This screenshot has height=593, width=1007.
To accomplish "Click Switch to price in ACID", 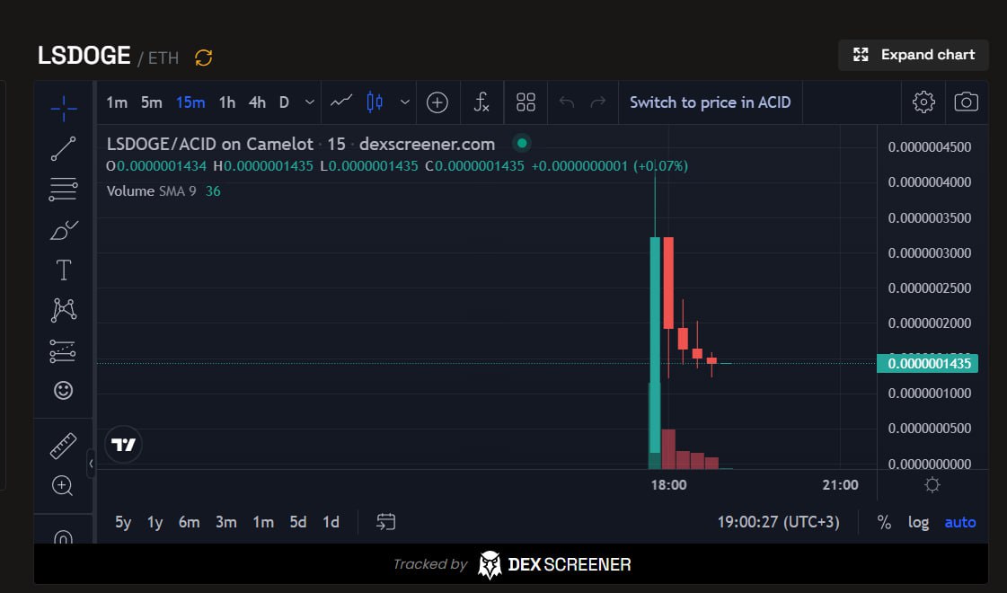I will pyautogui.click(x=710, y=102).
